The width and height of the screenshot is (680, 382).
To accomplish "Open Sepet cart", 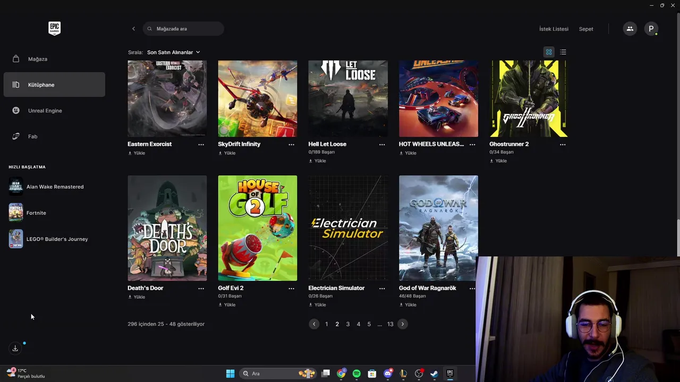I will [586, 29].
